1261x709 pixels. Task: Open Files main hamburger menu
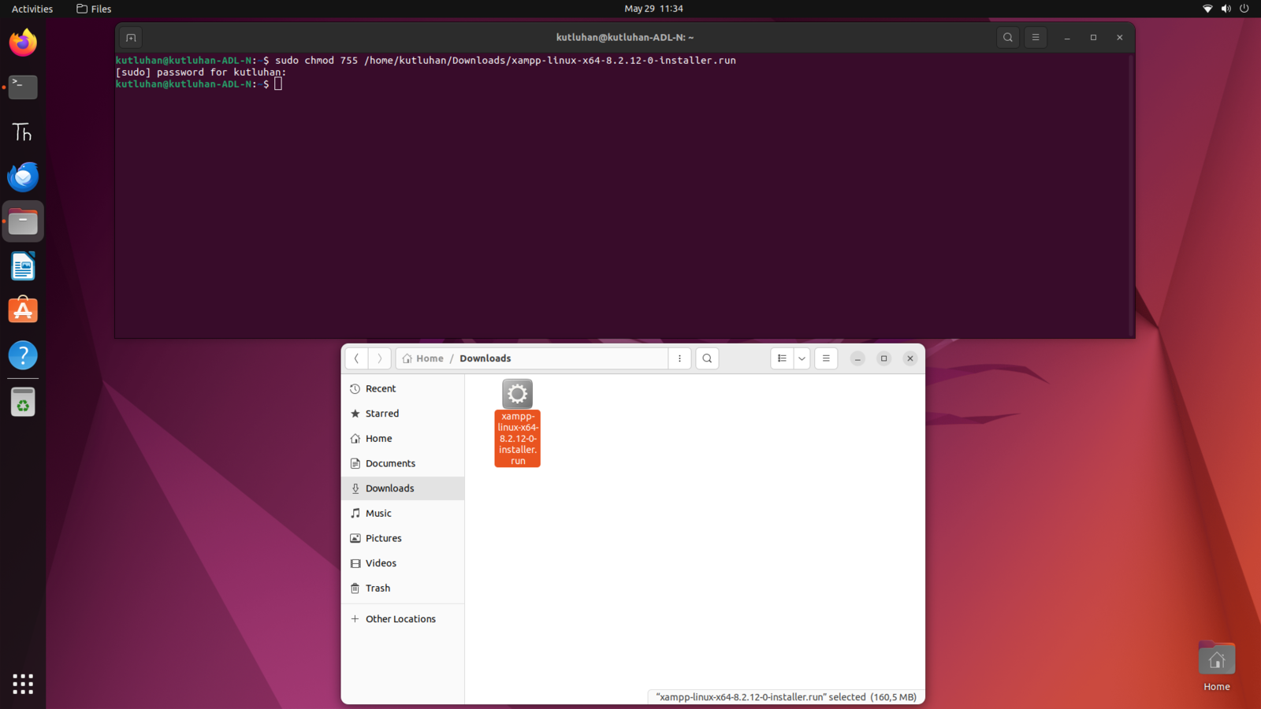pos(826,358)
